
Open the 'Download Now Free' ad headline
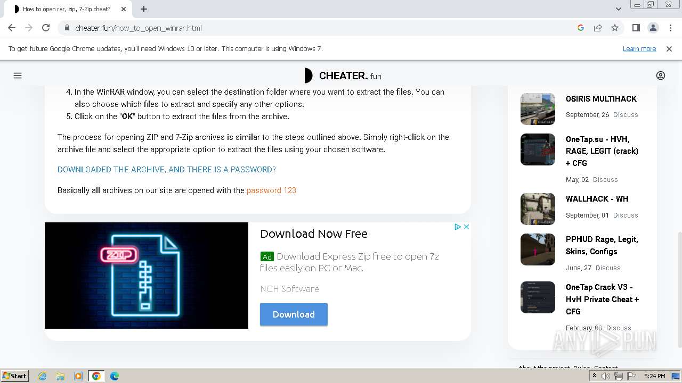click(x=314, y=234)
